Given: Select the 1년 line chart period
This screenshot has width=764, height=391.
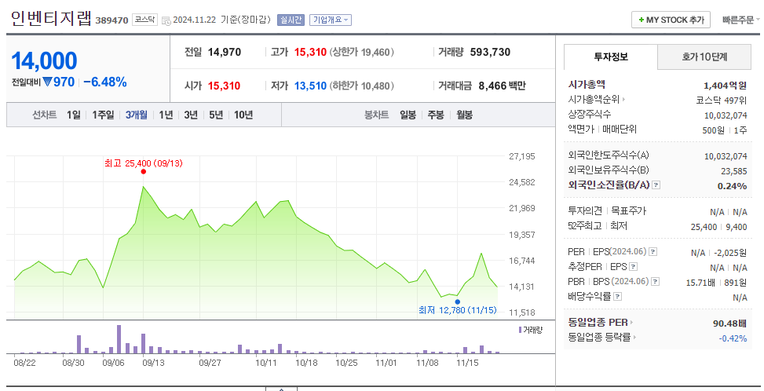Looking at the screenshot, I should coord(166,115).
